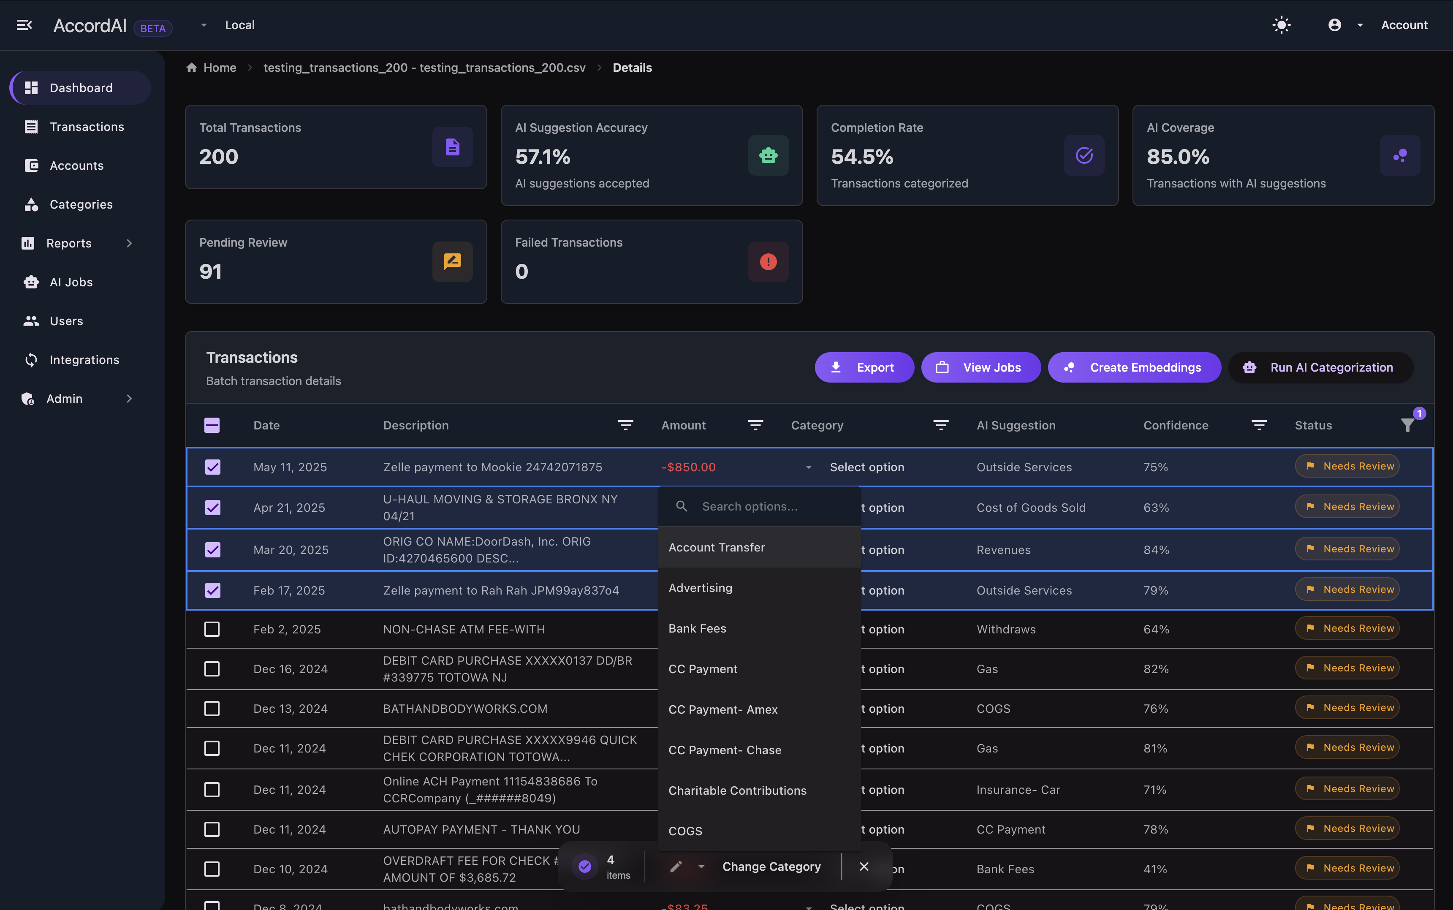Open the Account dropdown arrow
Viewport: 1453px width, 910px height.
tap(1360, 24)
